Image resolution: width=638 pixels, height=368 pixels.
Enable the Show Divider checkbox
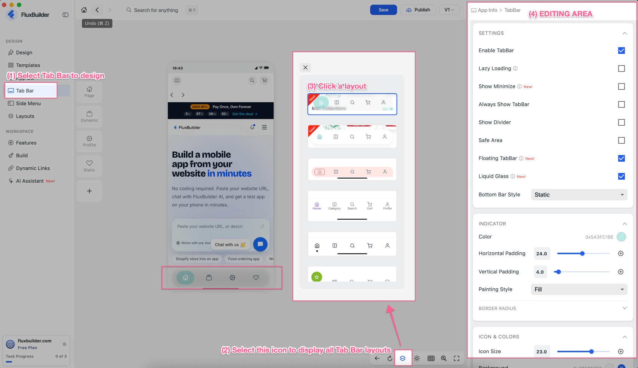622,122
